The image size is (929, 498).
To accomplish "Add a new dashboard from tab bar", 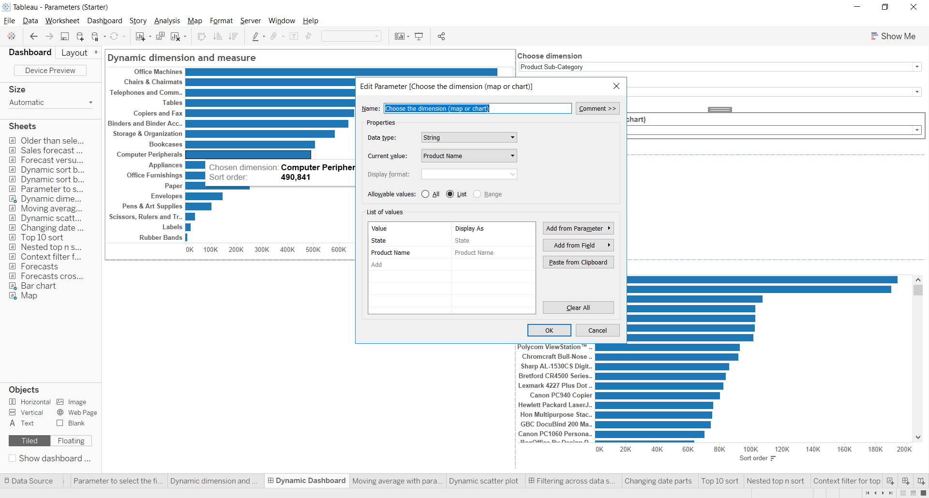I will click(905, 481).
